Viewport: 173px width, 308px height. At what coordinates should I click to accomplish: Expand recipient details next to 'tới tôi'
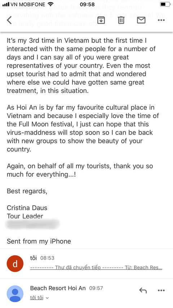coord(47,298)
